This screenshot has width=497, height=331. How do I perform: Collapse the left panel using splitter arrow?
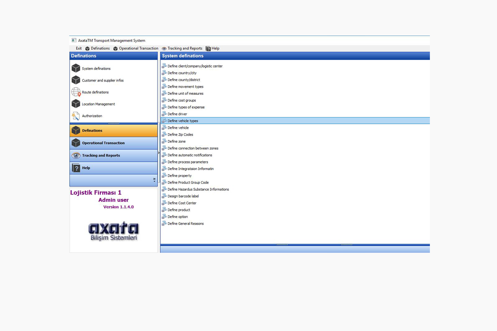pos(159,153)
